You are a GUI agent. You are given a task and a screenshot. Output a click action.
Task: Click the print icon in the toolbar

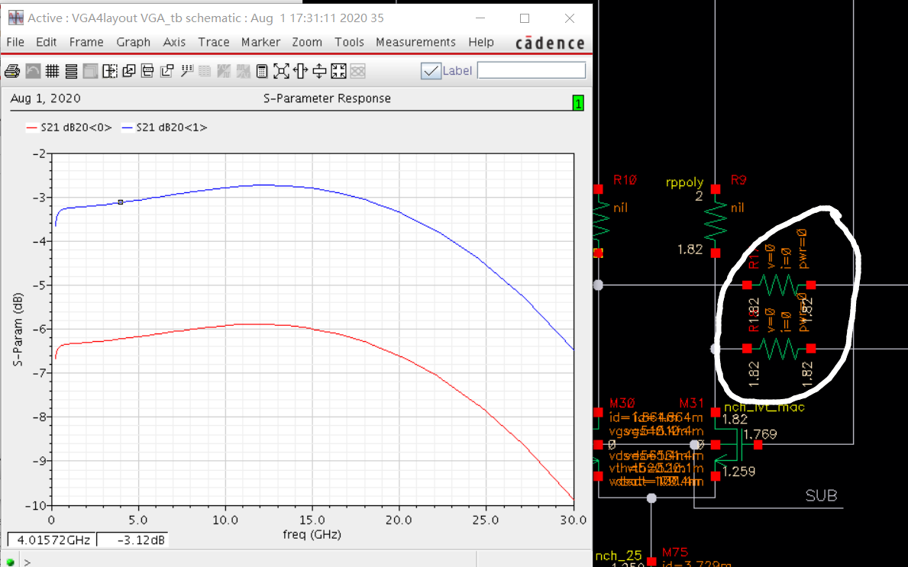coord(12,71)
